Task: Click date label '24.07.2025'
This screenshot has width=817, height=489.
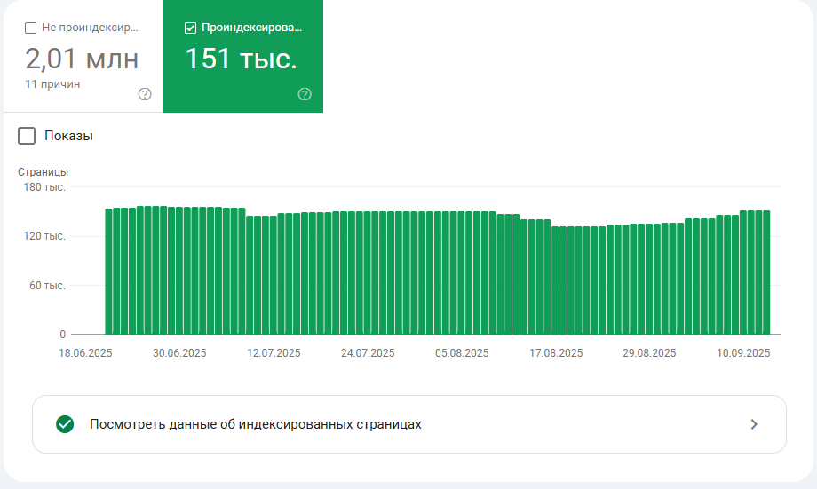Action: pos(368,353)
